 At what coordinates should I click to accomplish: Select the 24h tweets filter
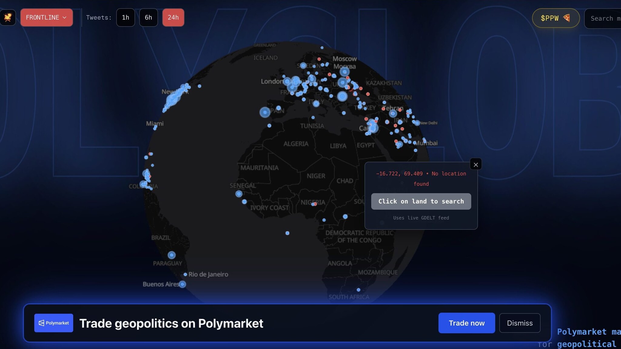[x=173, y=18]
